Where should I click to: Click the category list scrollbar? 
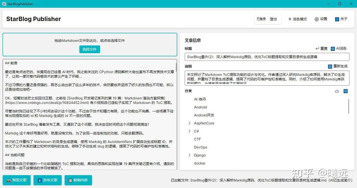(x=348, y=106)
